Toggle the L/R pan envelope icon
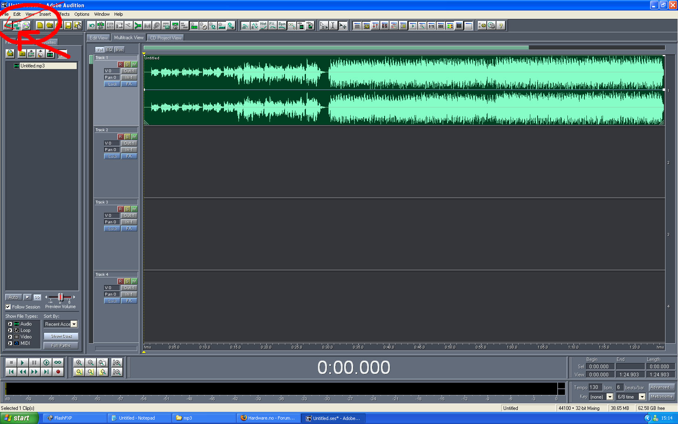 [x=254, y=25]
